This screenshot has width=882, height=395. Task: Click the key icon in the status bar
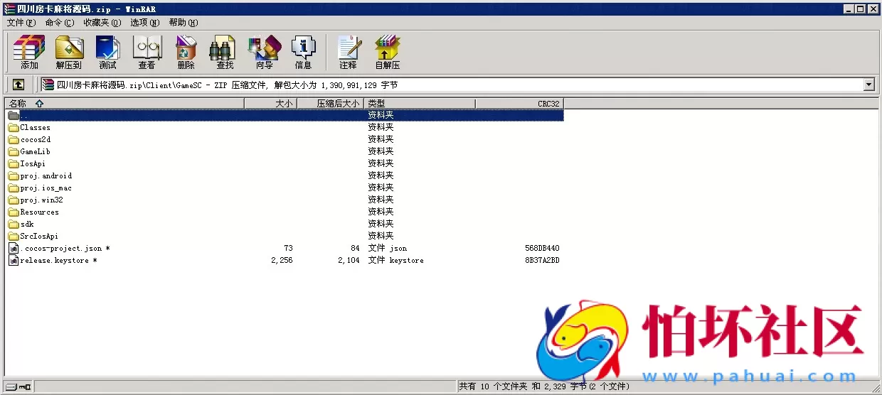pos(25,386)
